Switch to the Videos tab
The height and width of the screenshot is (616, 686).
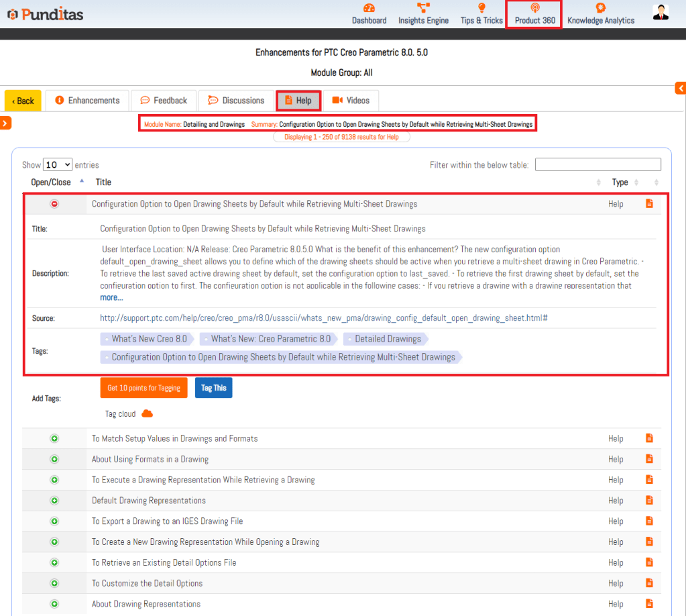351,101
